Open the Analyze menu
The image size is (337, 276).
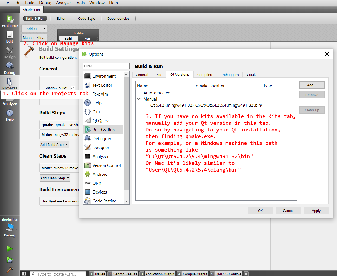click(x=63, y=3)
